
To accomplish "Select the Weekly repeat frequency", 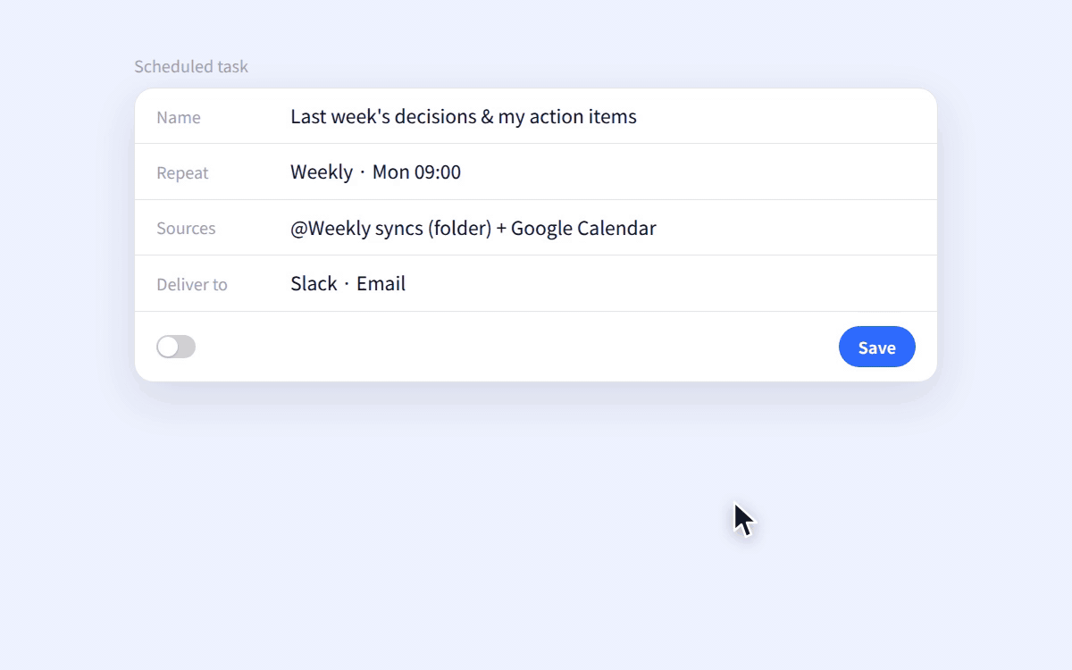I will coord(322,172).
